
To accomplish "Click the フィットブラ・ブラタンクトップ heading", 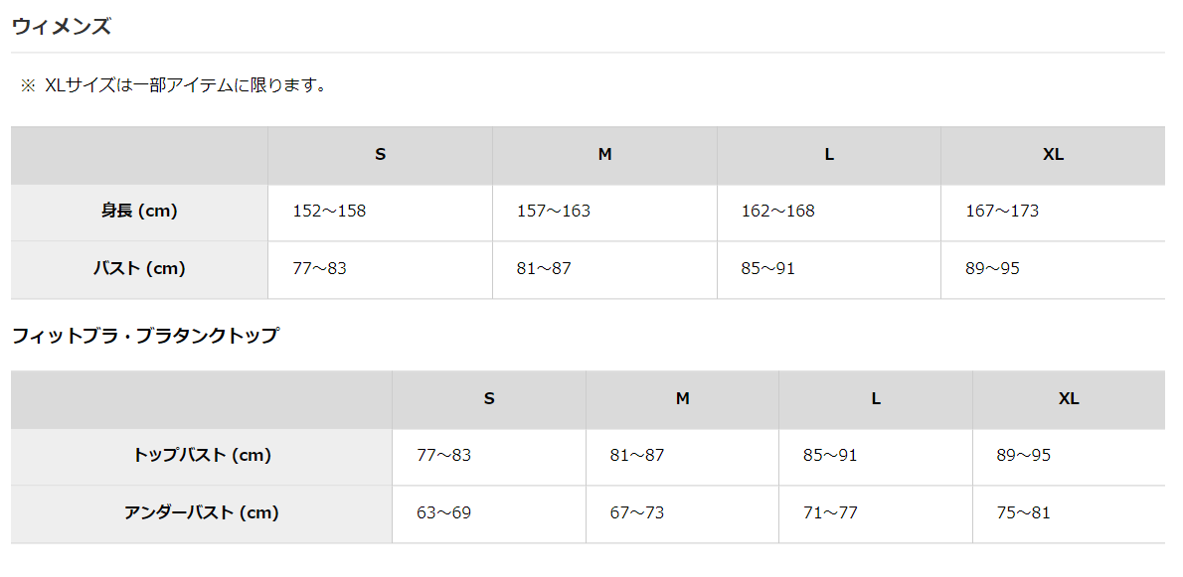I will [x=145, y=336].
